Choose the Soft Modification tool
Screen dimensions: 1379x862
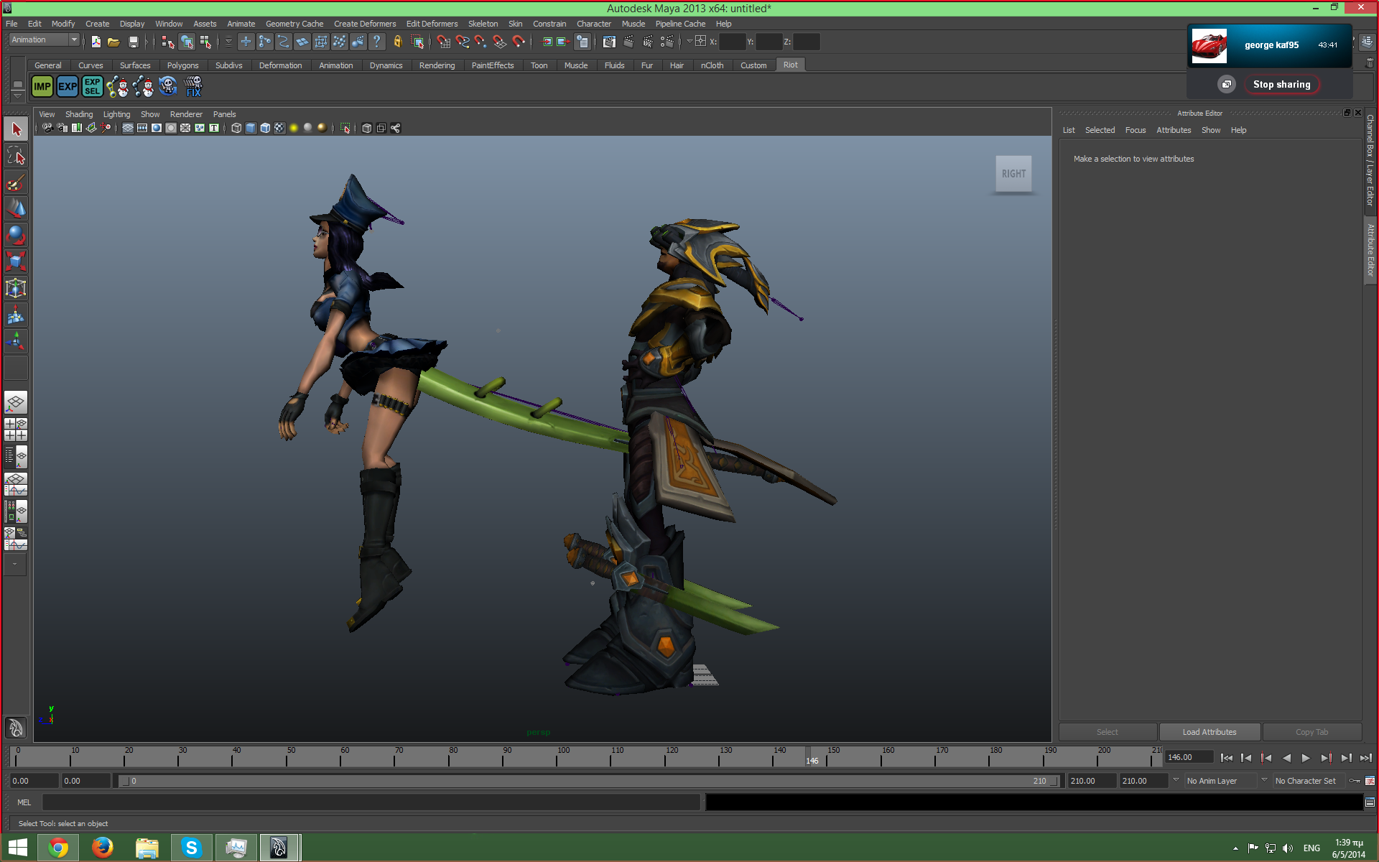[16, 315]
